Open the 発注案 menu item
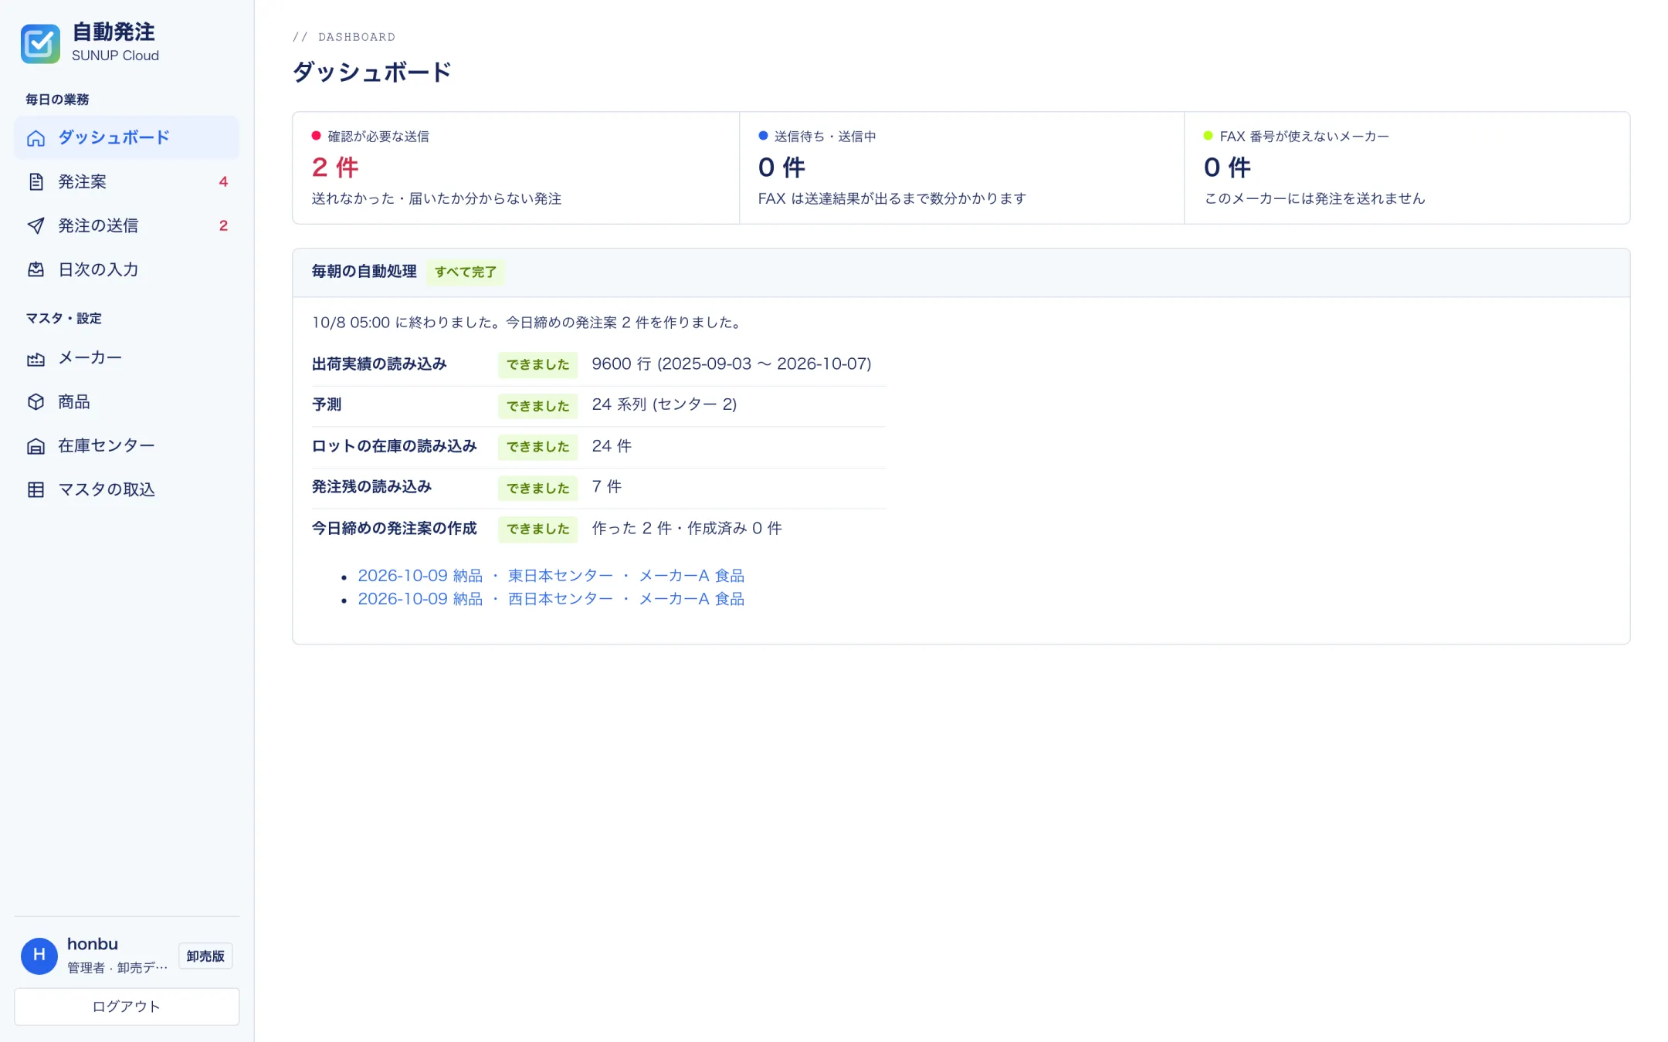This screenshot has width=1668, height=1042. coord(127,182)
